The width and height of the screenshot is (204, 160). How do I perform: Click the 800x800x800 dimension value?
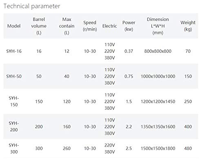pos(158,51)
